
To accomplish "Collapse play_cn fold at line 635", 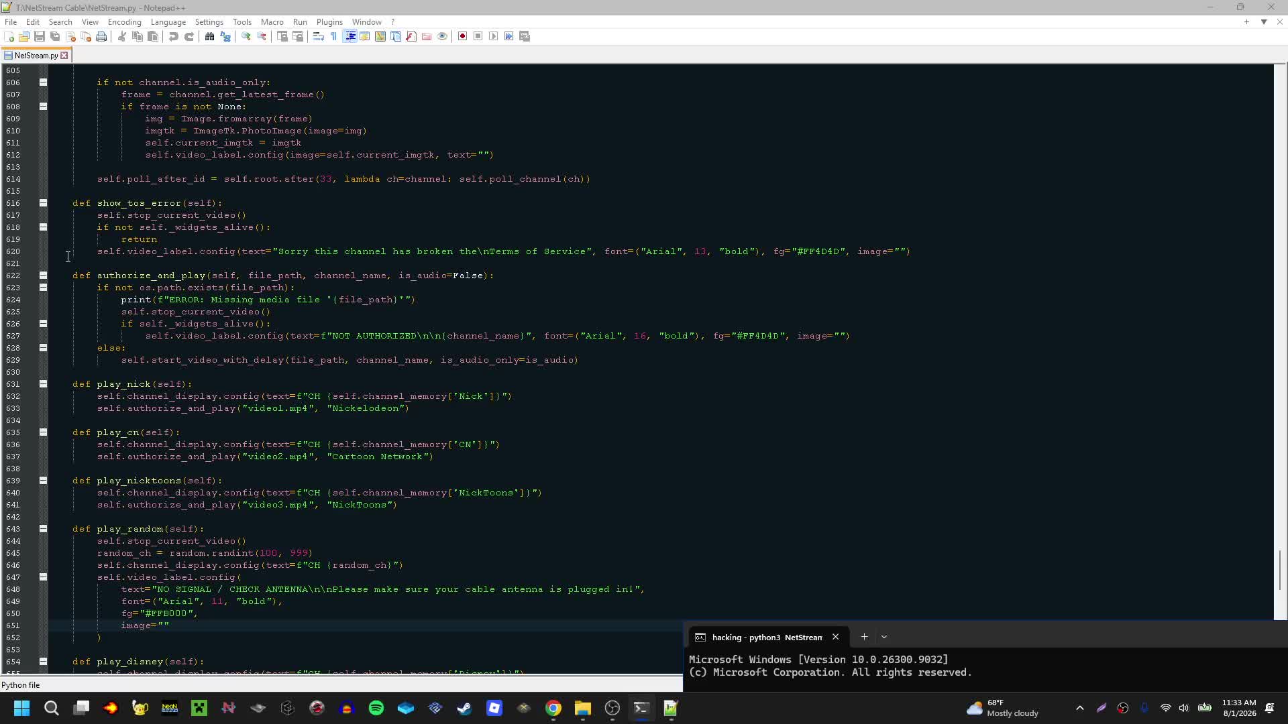I will [x=43, y=432].
